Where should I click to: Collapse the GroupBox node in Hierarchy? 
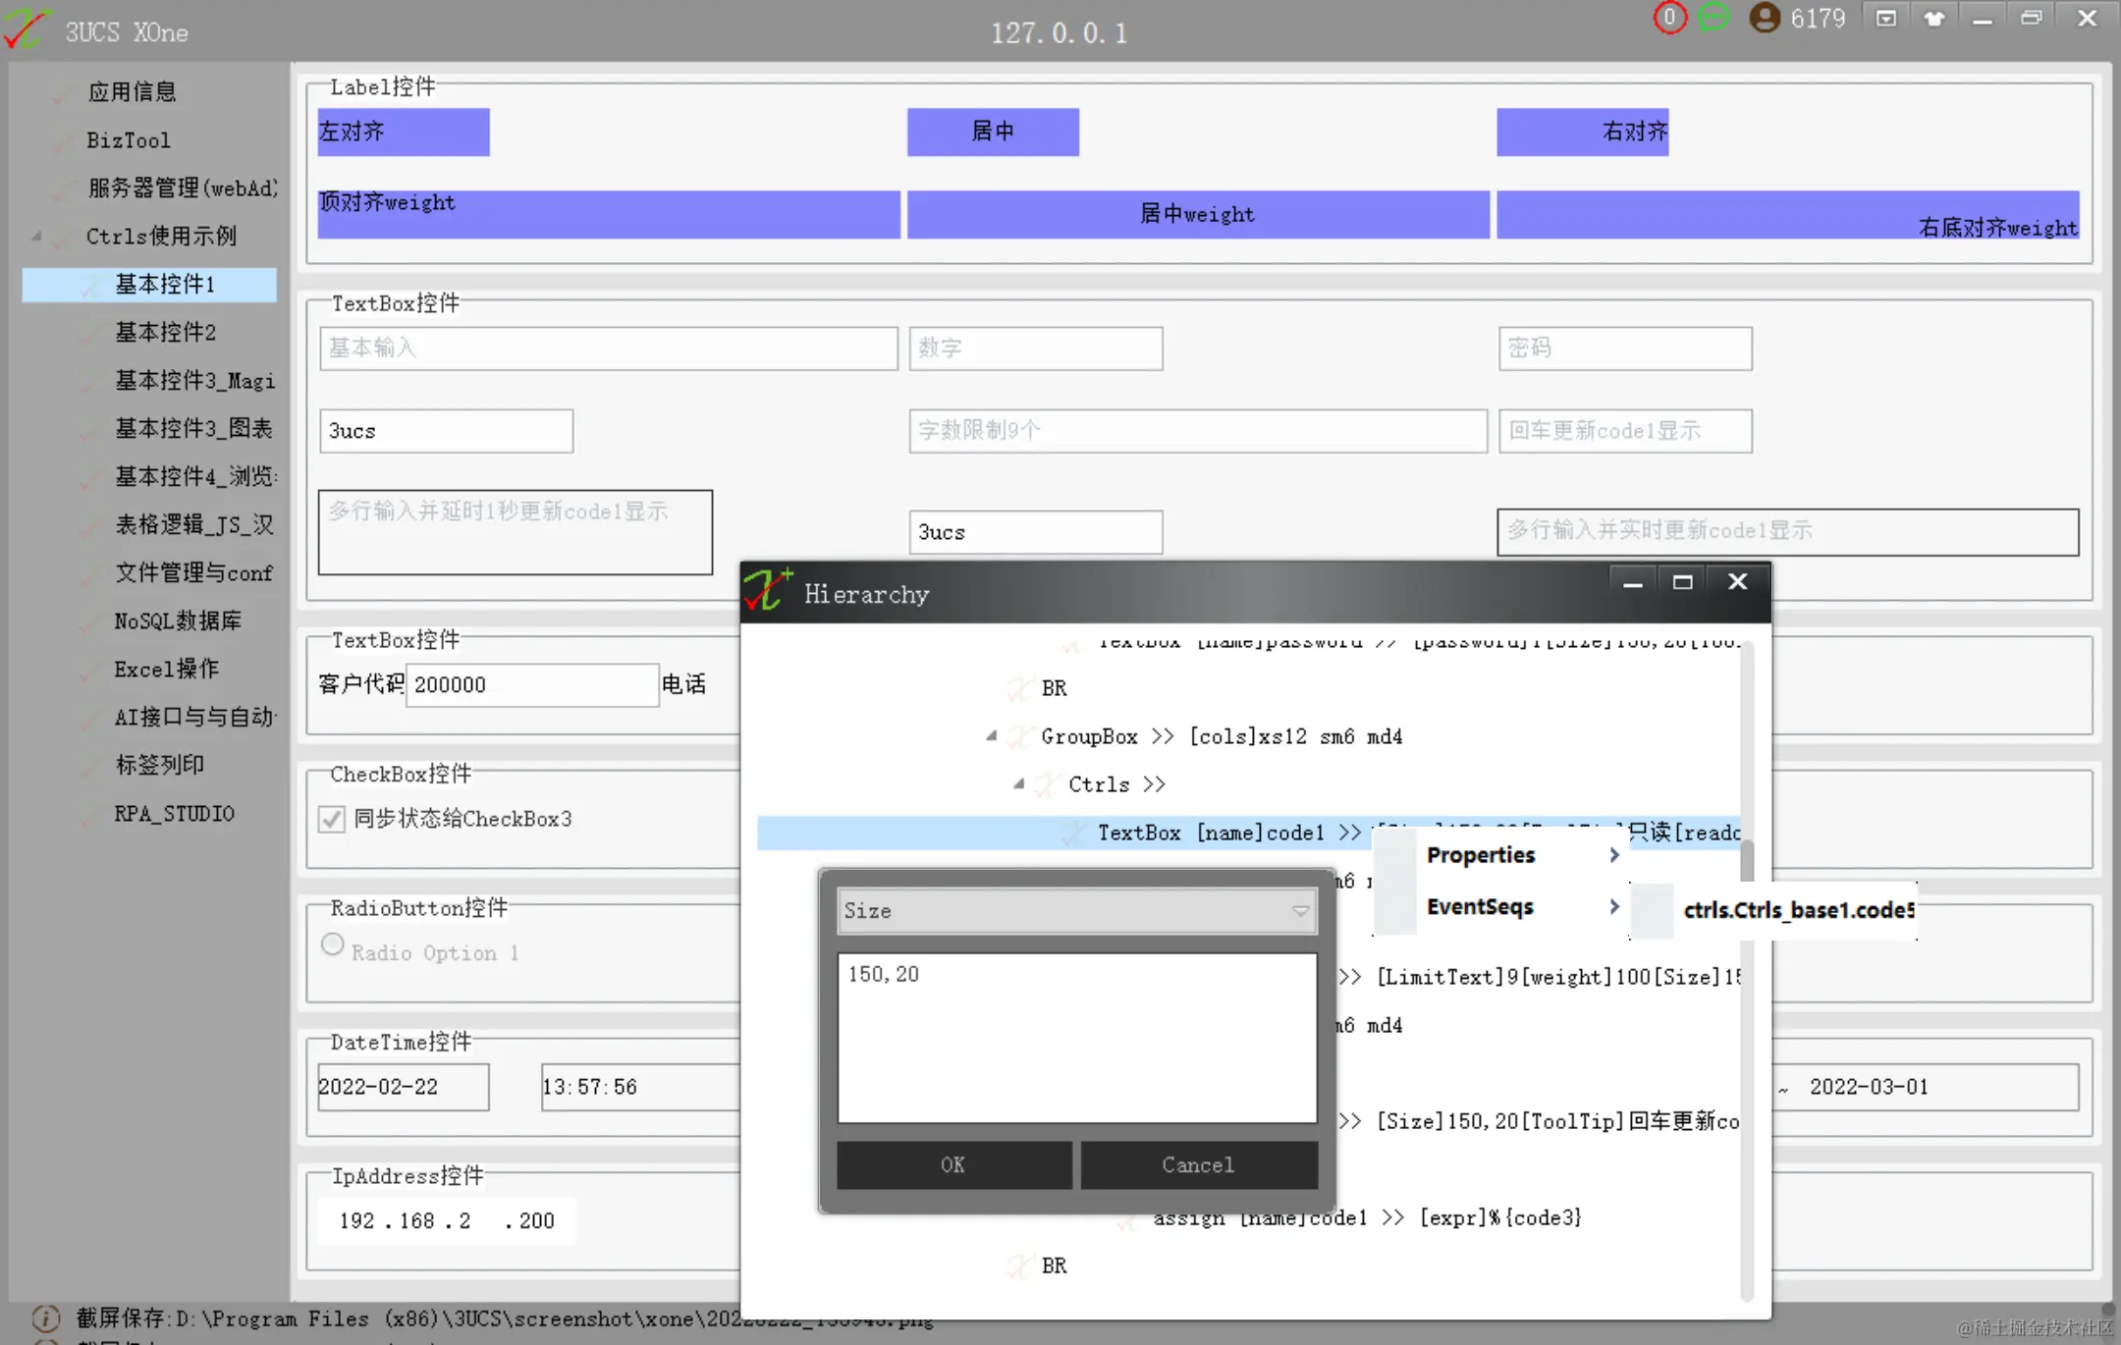pyautogui.click(x=992, y=735)
